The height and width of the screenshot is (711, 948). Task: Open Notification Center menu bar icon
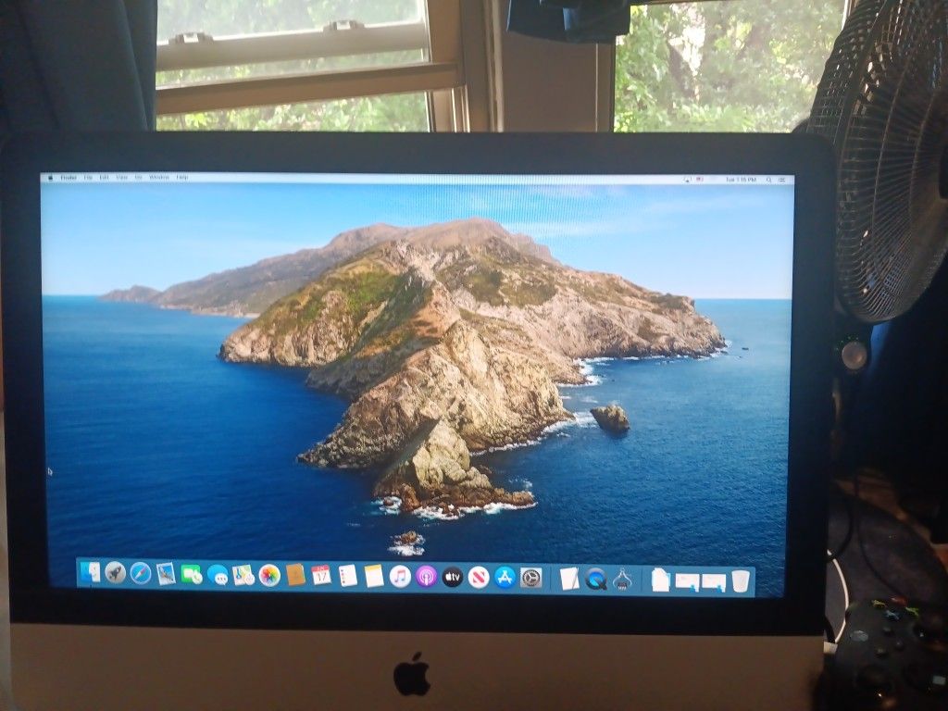(x=782, y=181)
